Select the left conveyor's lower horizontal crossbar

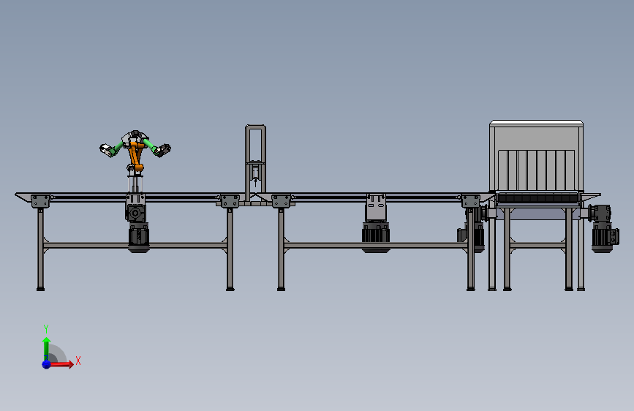point(135,245)
